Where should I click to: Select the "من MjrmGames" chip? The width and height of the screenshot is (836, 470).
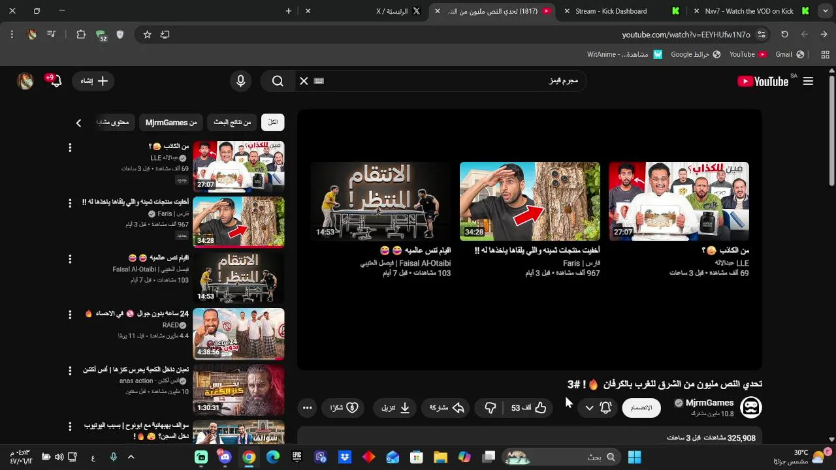(171, 122)
